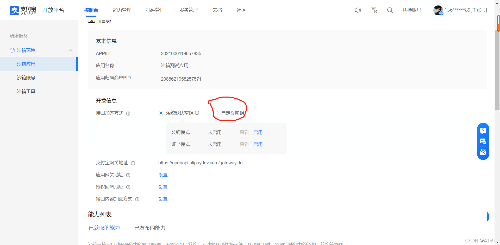Screen dimensions: 500x245
Task: Click the announcement speaker icon in header
Action: (x=358, y=10)
